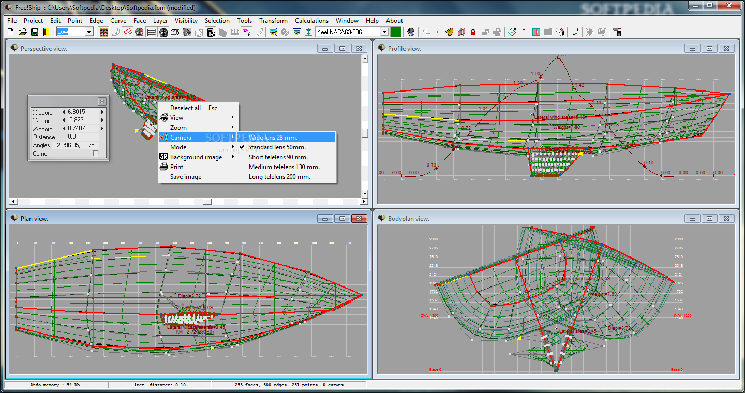Click the camera icon in the context menu
745x393 pixels.
(x=163, y=138)
